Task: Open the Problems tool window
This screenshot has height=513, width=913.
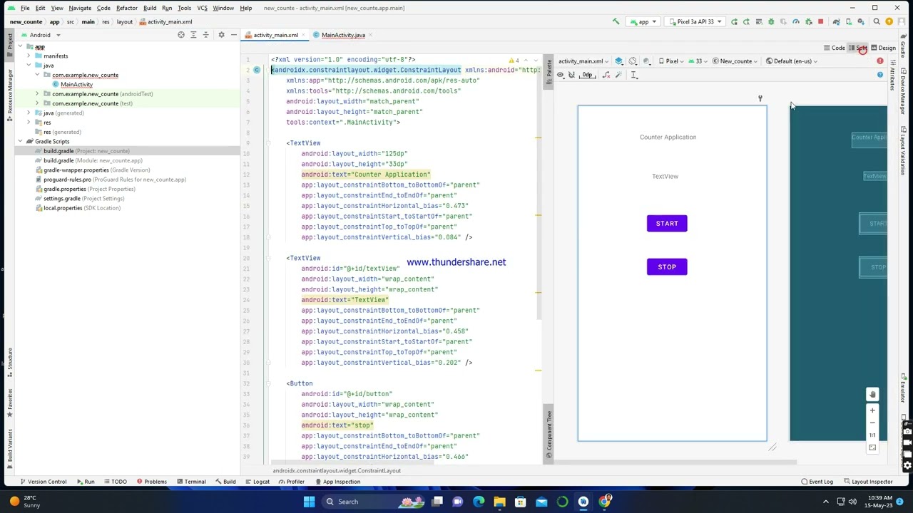Action: point(151,482)
